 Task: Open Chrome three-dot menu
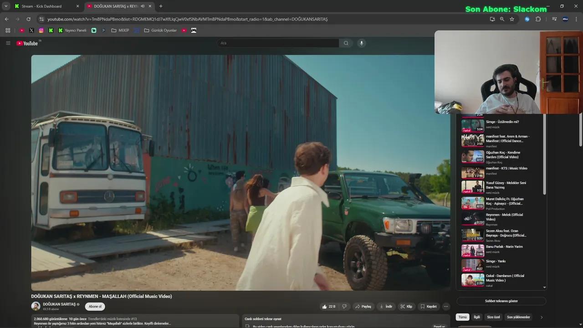tap(577, 19)
